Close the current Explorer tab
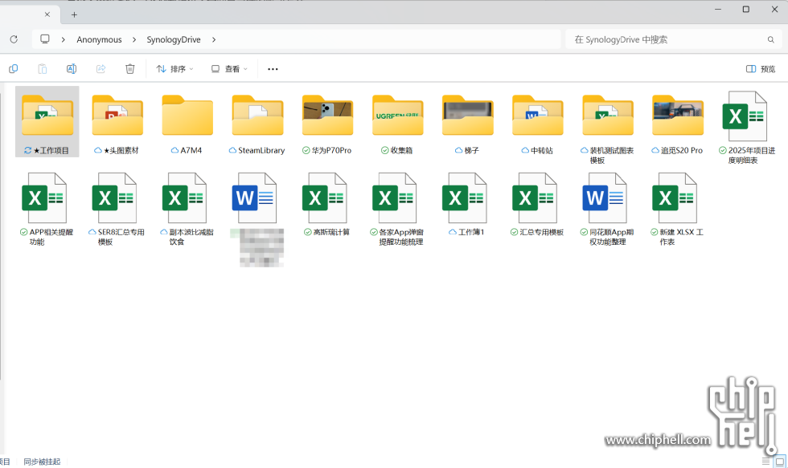 (x=47, y=14)
